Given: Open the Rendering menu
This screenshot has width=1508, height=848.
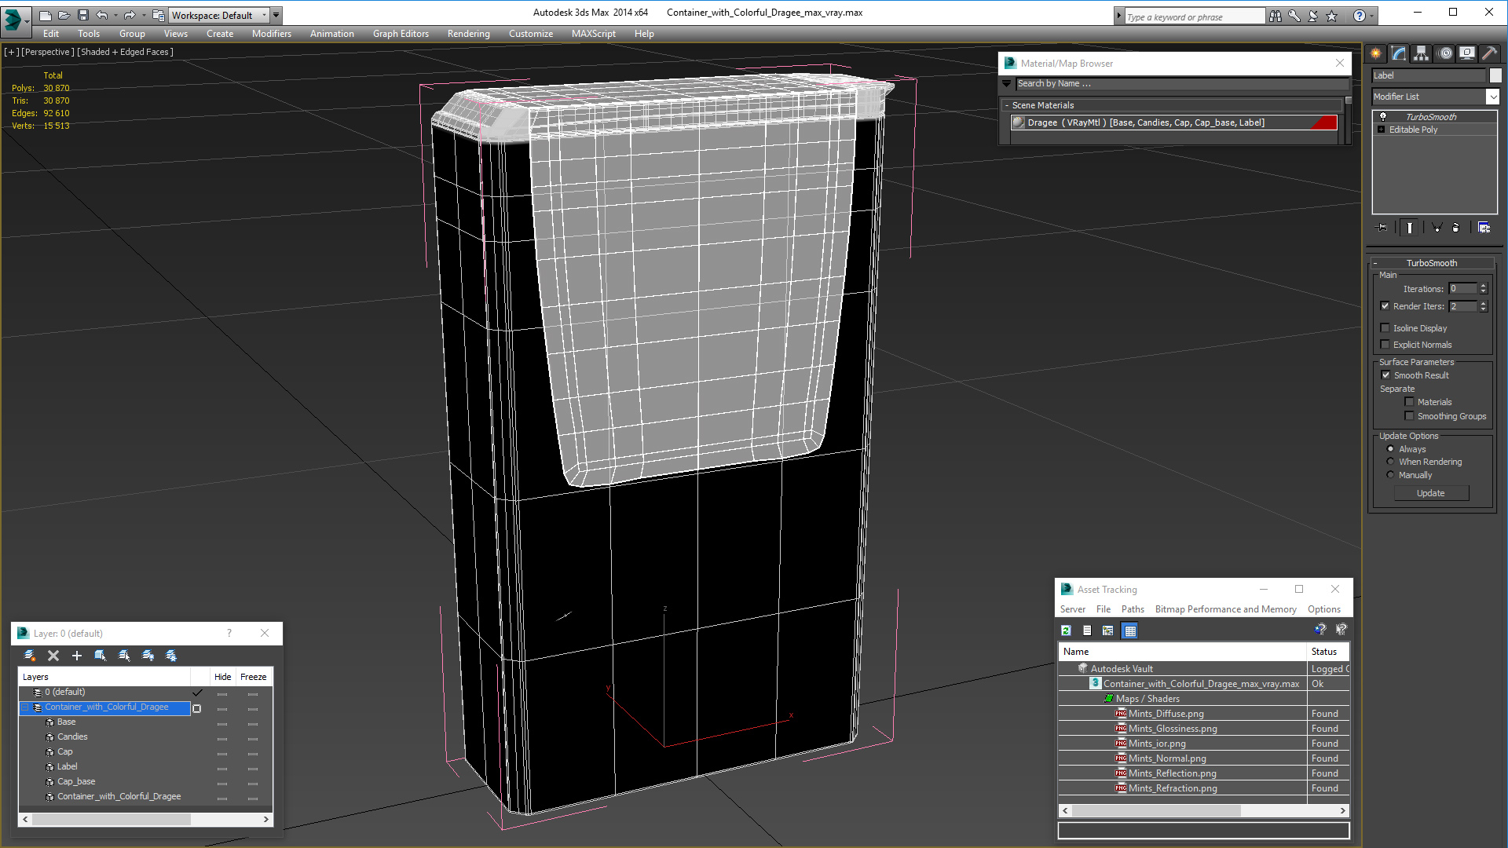Looking at the screenshot, I should (468, 34).
